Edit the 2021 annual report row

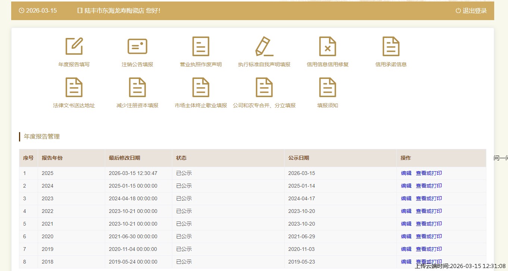click(x=406, y=224)
